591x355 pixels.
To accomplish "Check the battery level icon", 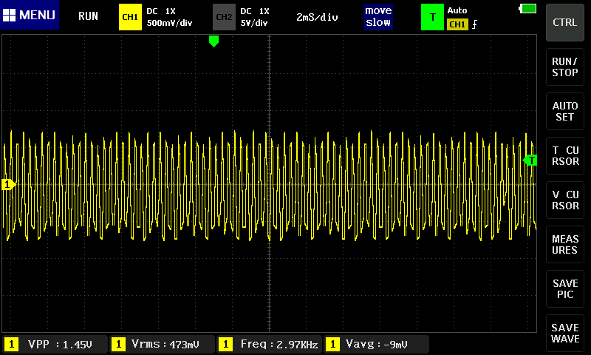I will [x=527, y=8].
